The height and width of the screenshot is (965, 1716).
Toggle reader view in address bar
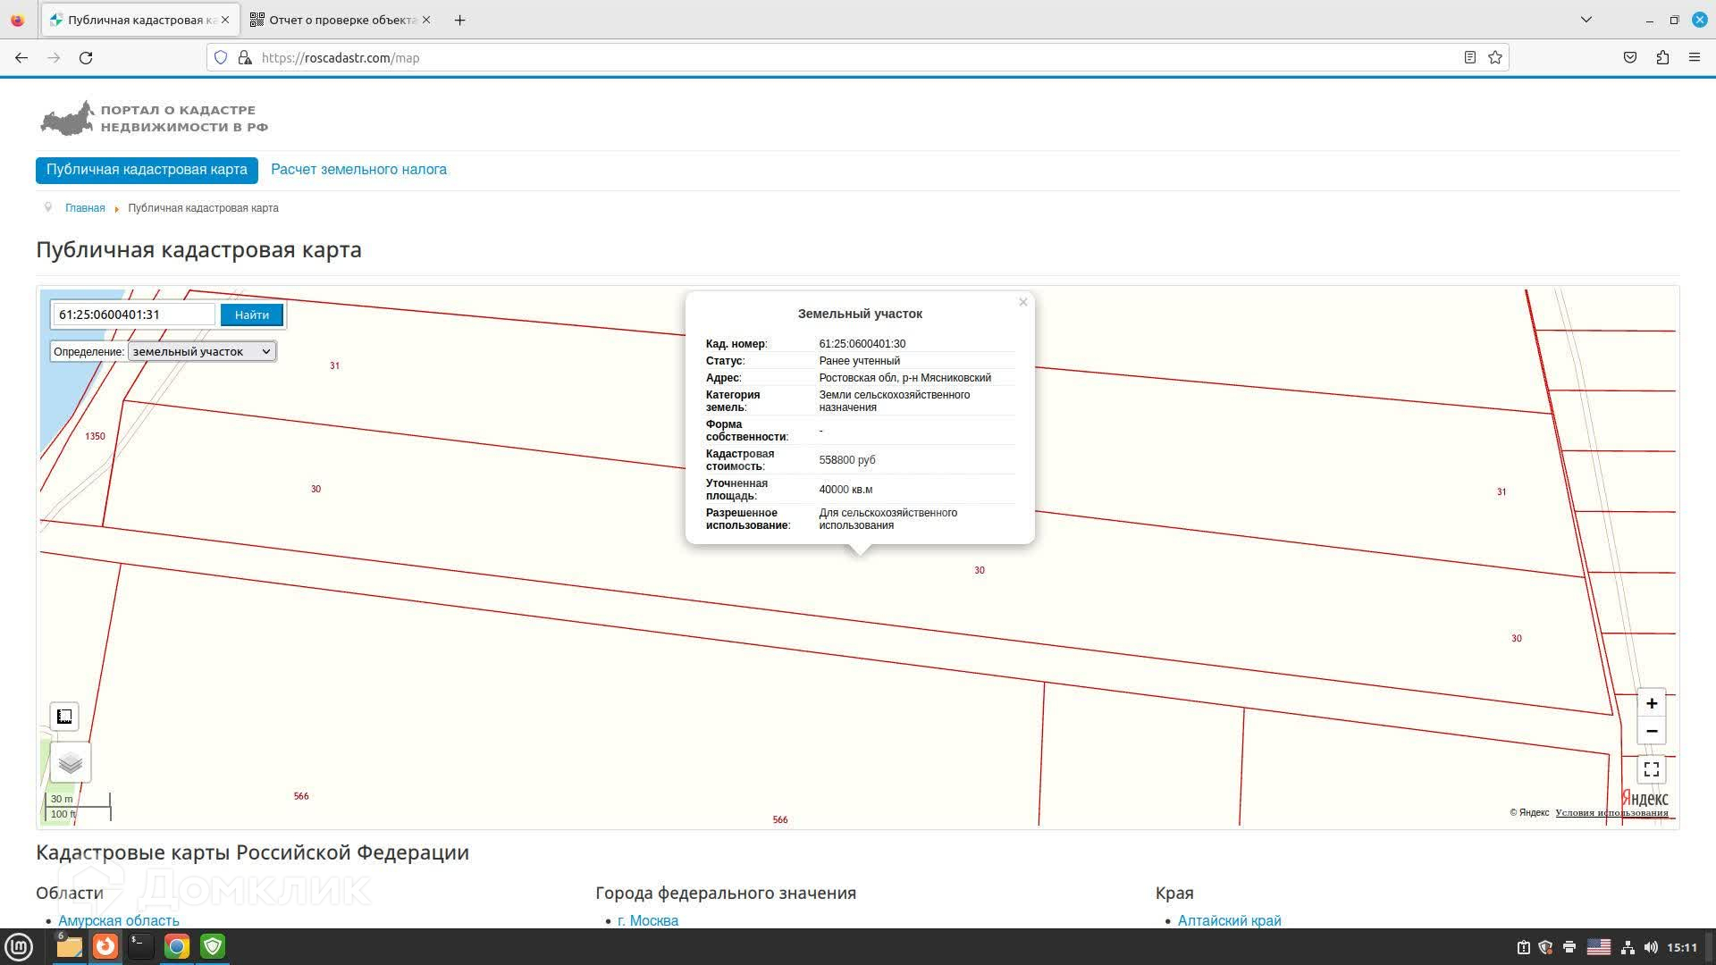(x=1469, y=58)
